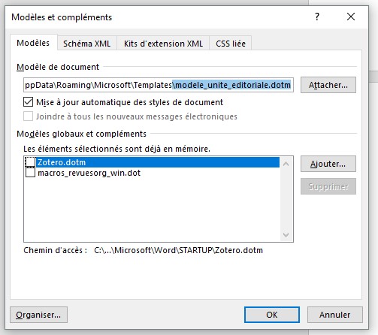Click the list scroll down arrow

(x=286, y=235)
